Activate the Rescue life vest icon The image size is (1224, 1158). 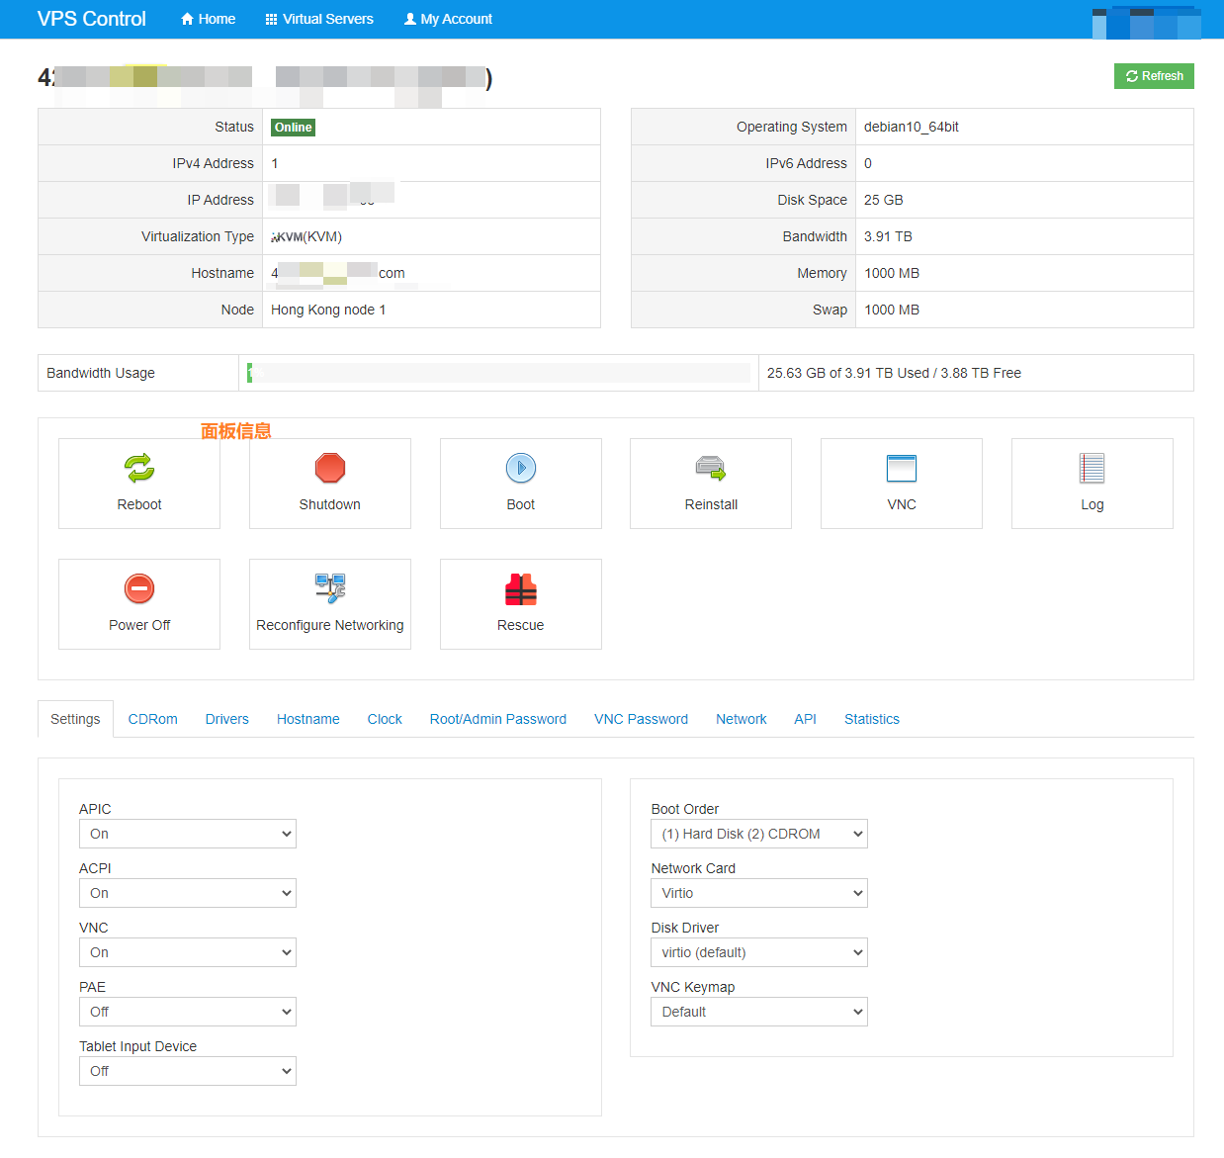point(521,589)
